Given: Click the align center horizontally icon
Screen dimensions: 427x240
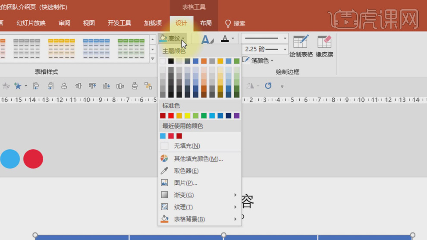Looking at the screenshot, I should coord(64,86).
